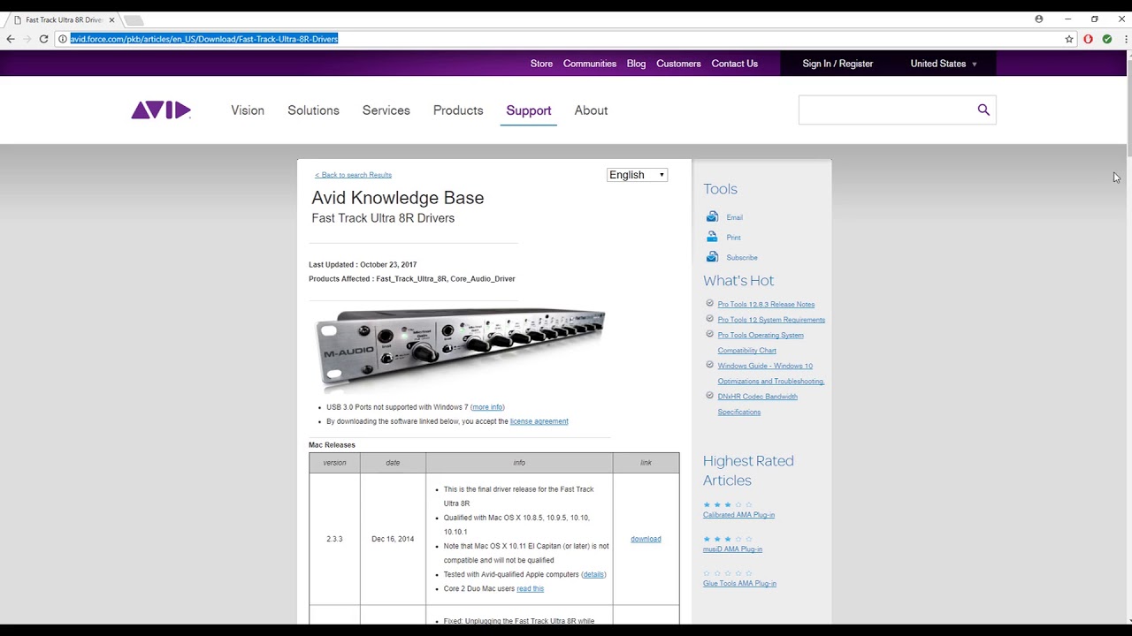Click the browser address bar URL
The height and width of the screenshot is (636, 1132).
tap(204, 39)
